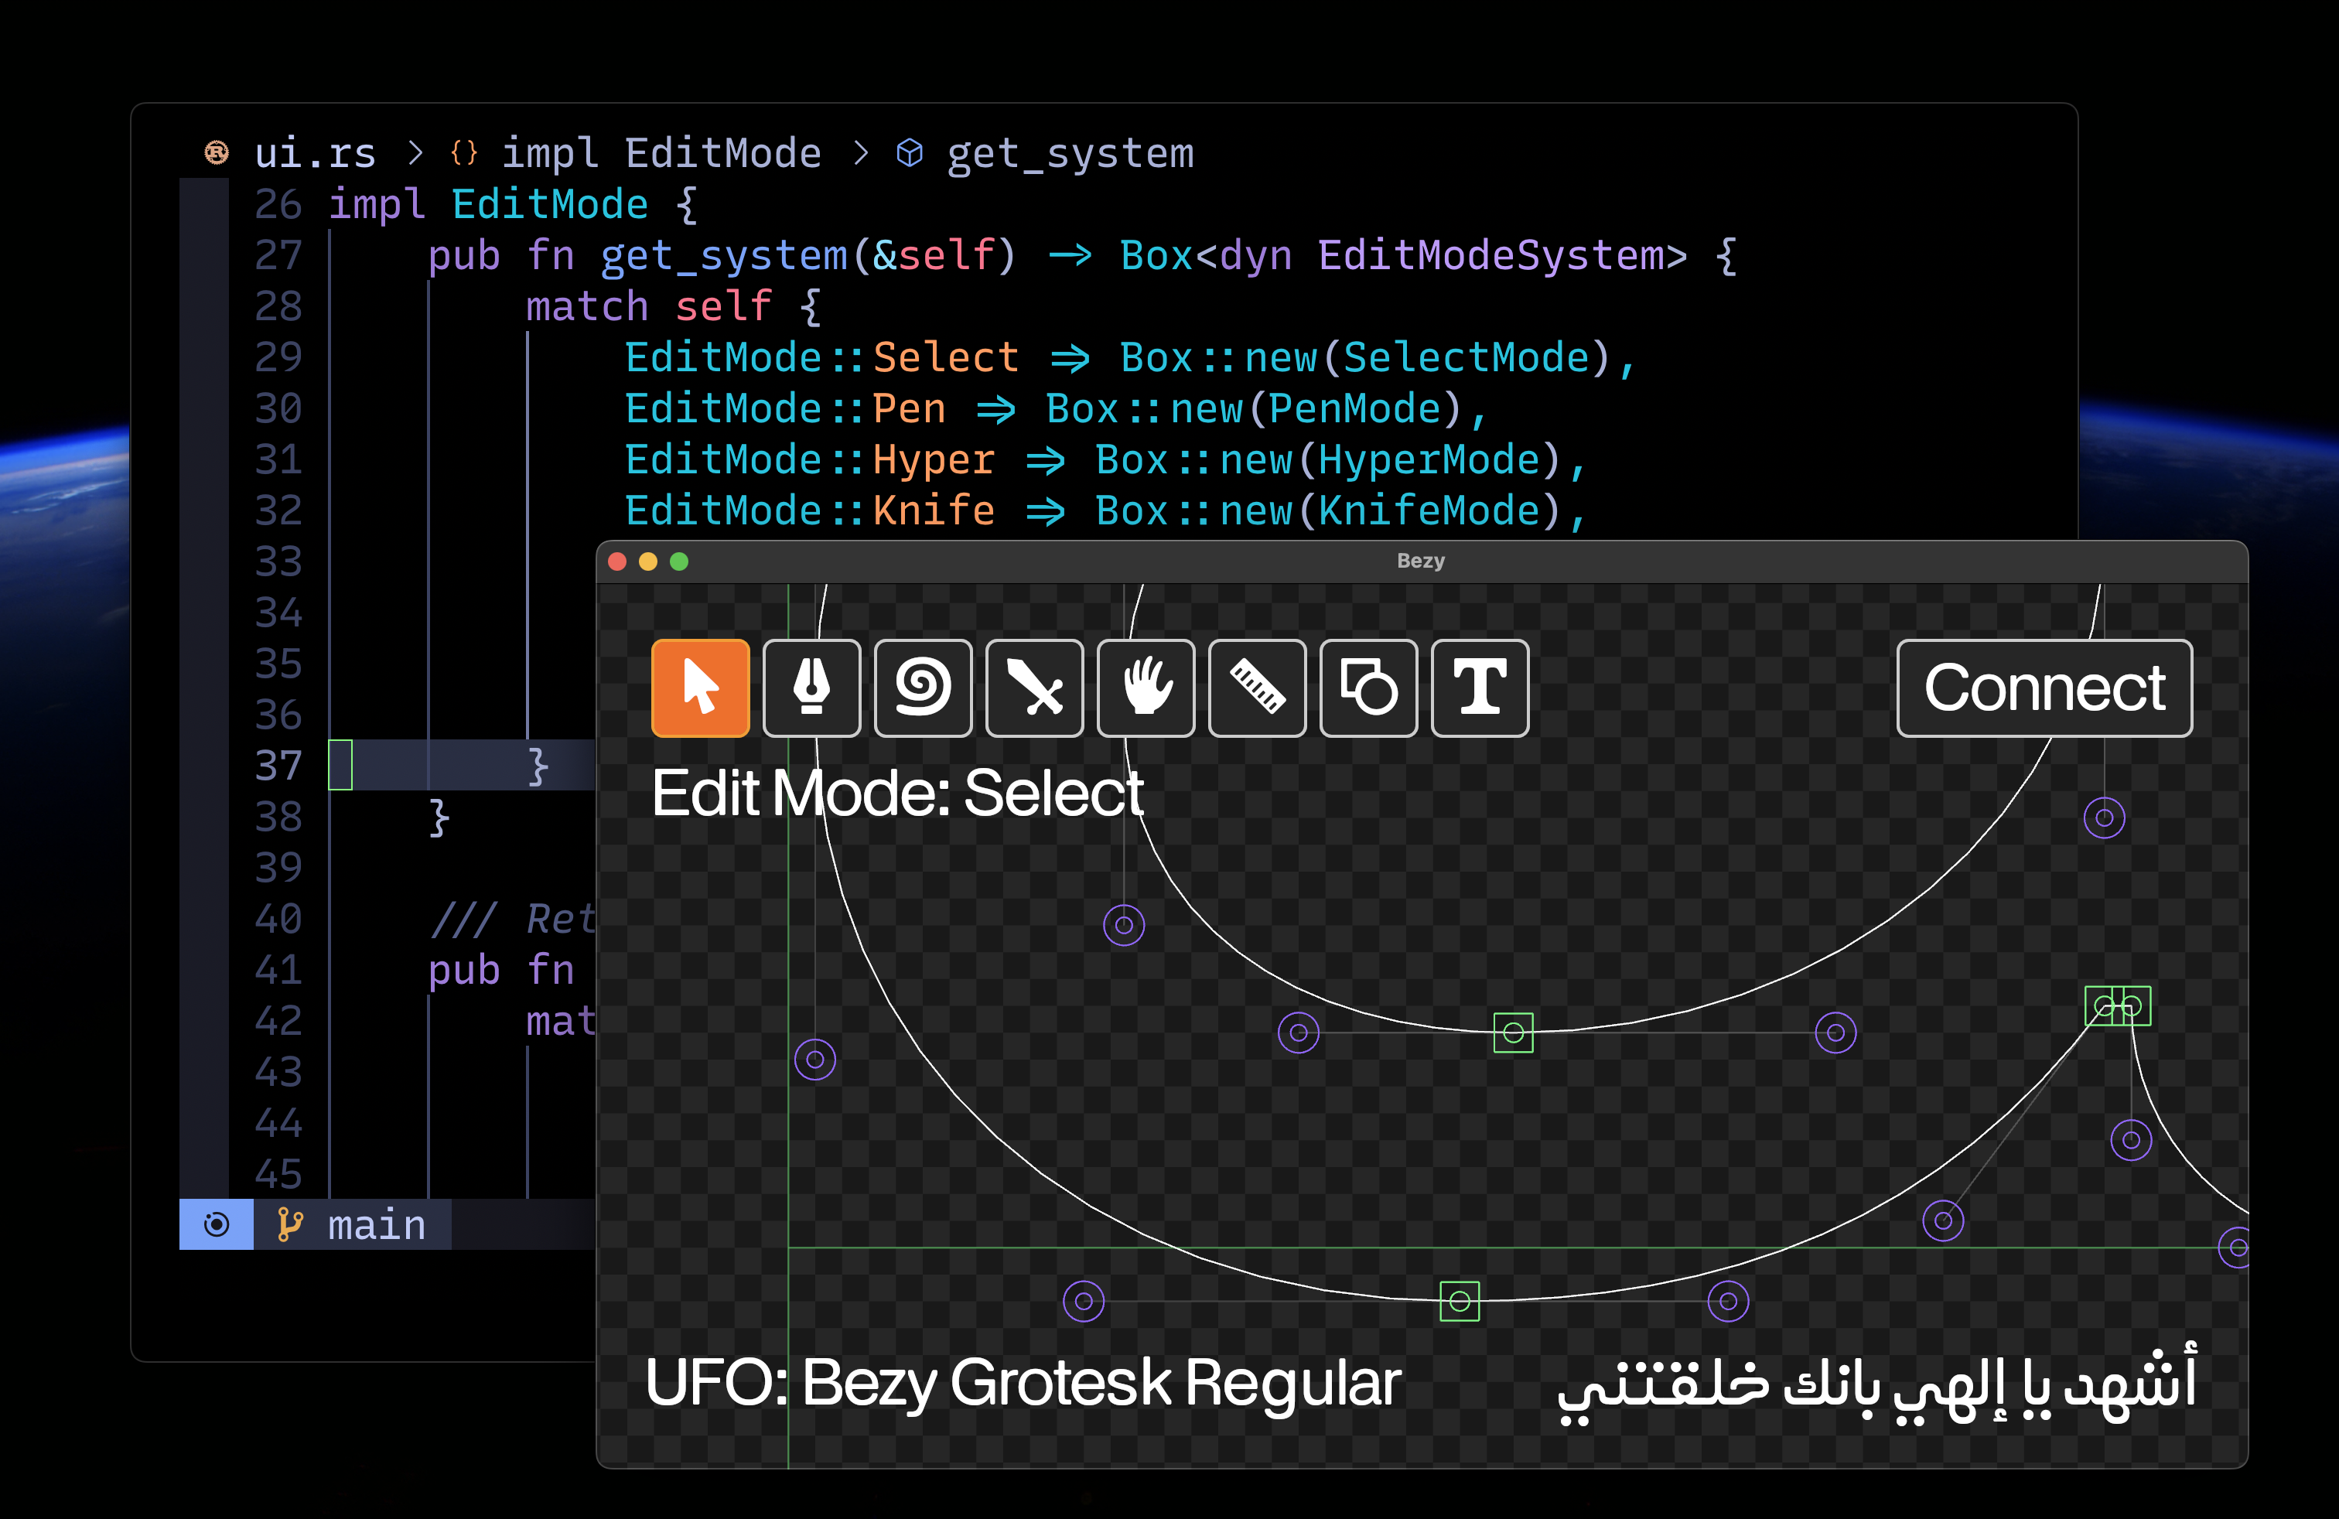Open the main git branch in status bar

coord(352,1225)
